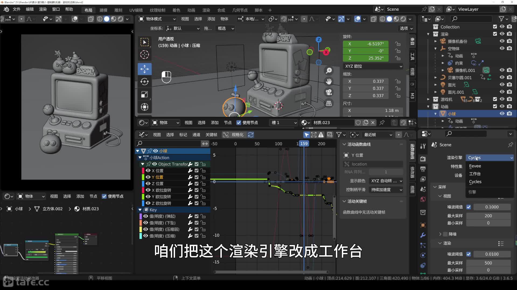Image resolution: width=517 pixels, height=290 pixels.
Task: Open the 视图 menu in 3D viewport header
Action: (185, 19)
